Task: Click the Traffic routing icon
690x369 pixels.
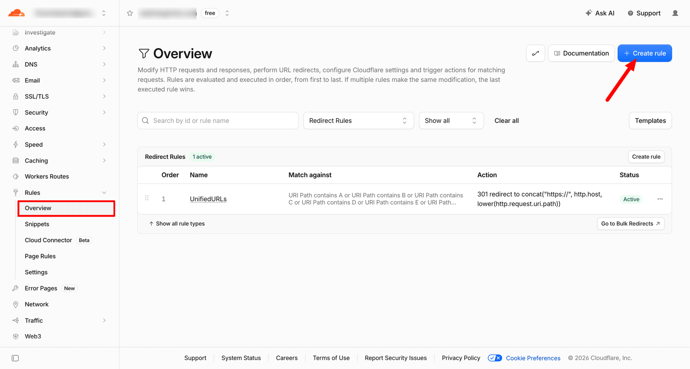Action: pos(16,320)
